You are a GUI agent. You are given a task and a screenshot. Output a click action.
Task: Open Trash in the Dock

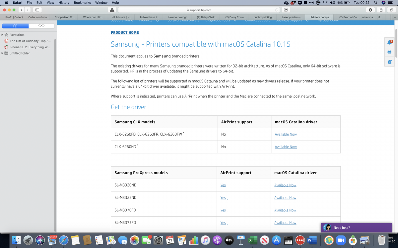pyautogui.click(x=381, y=240)
